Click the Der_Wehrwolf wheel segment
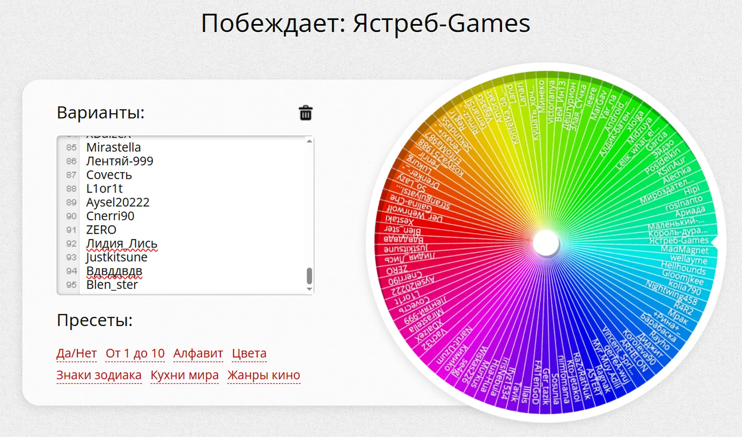This screenshot has width=742, height=437. click(x=415, y=213)
